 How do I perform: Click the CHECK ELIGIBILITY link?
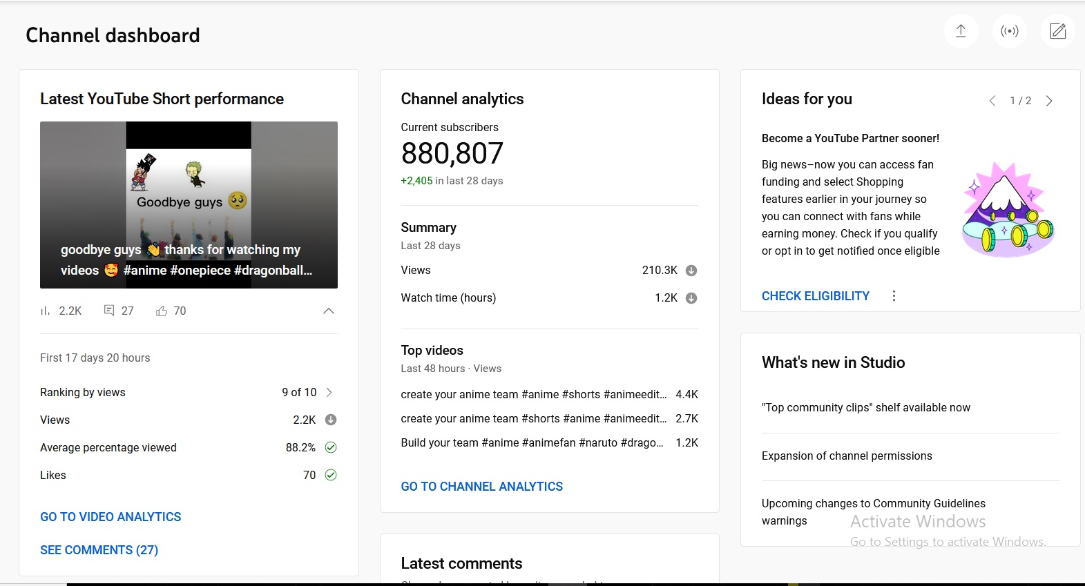pos(816,296)
